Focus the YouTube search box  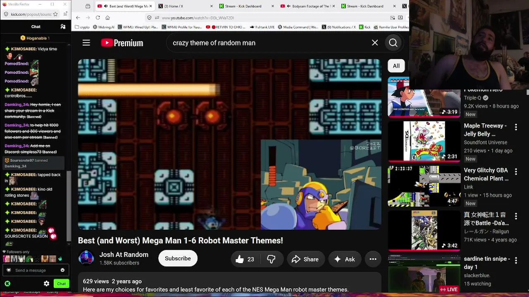click(x=269, y=43)
